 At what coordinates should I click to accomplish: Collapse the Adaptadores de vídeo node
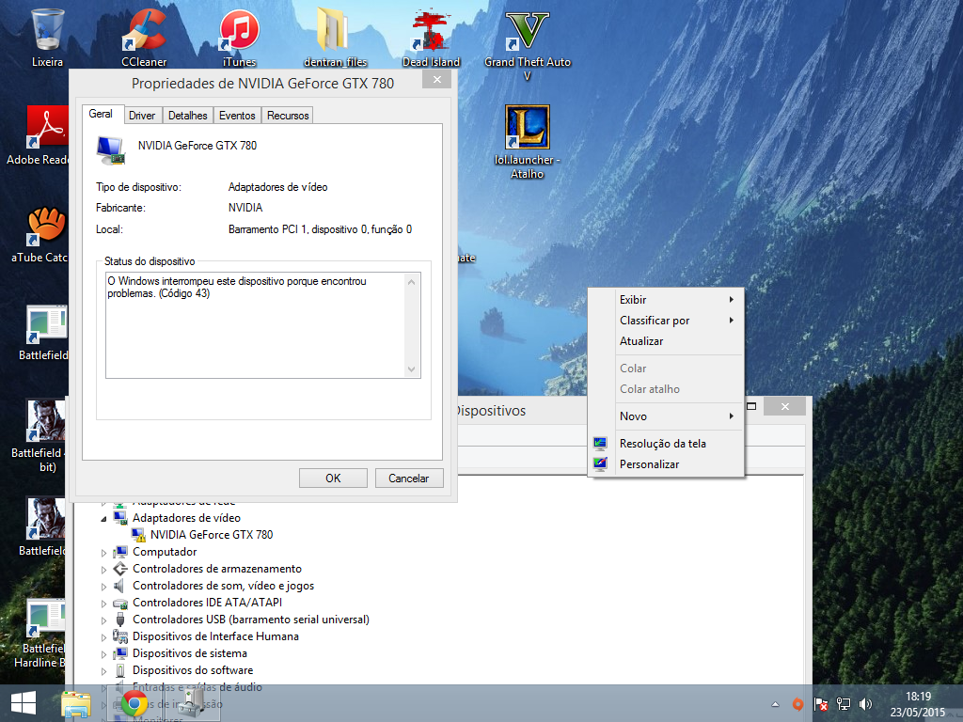[x=103, y=519]
